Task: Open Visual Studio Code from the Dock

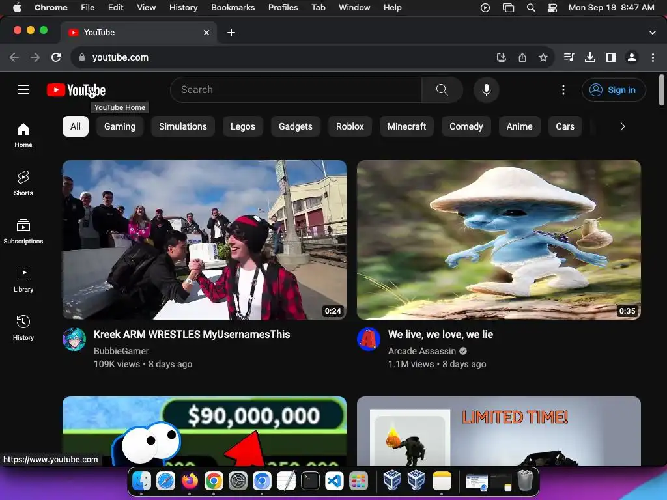Action: 334,481
